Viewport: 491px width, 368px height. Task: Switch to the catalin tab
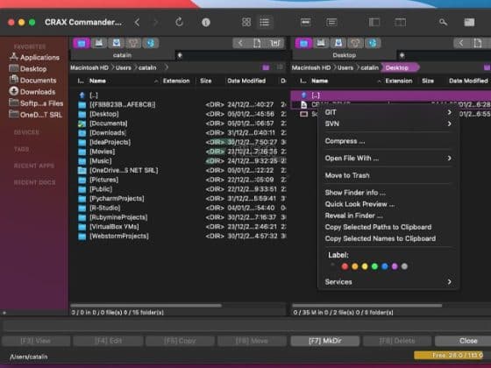click(122, 55)
